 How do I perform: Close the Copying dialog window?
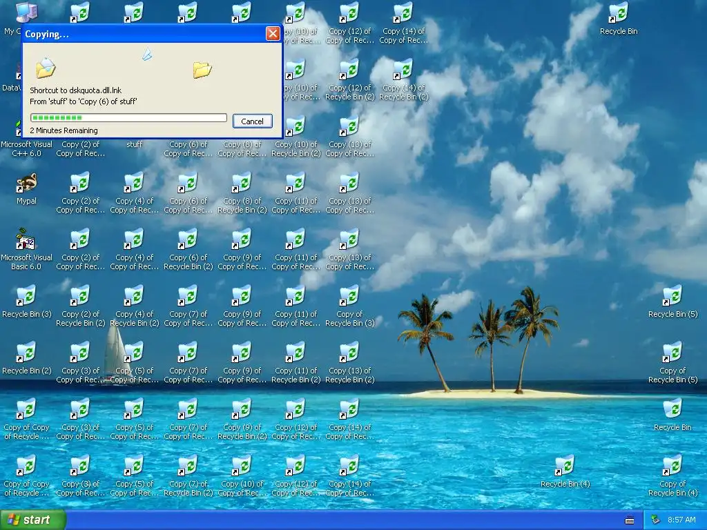click(273, 34)
